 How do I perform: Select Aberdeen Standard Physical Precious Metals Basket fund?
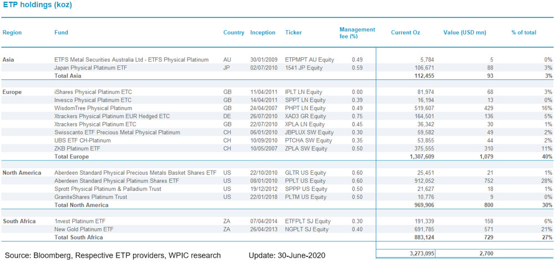point(135,173)
